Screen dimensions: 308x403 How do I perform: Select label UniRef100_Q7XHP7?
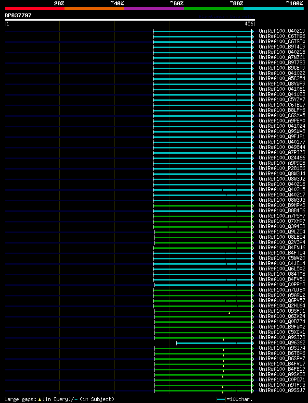[x=282, y=221]
